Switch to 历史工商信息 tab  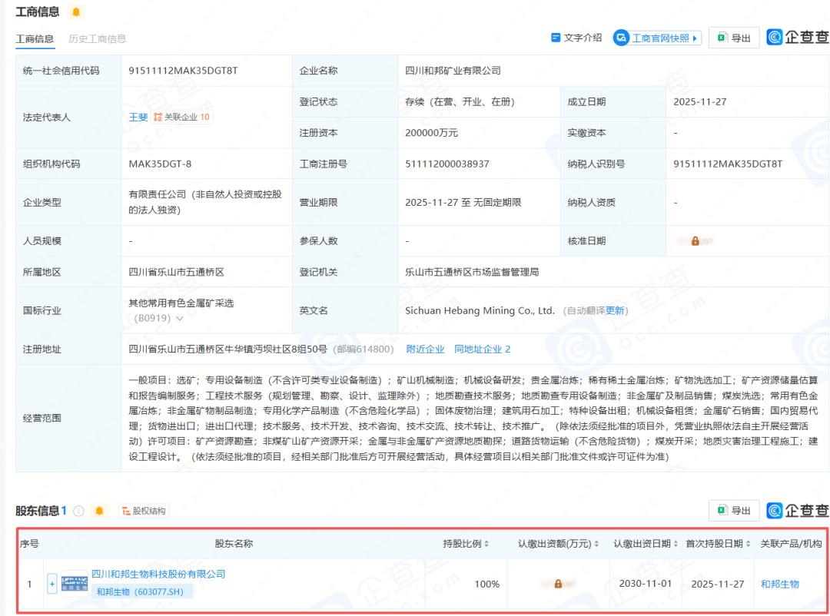(x=97, y=38)
